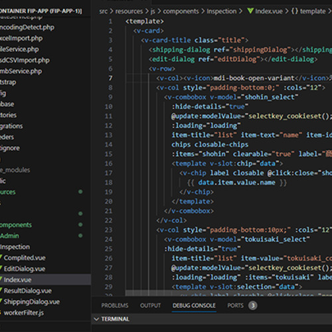
Task: Click the data.item.value.name expression
Action: point(236,183)
